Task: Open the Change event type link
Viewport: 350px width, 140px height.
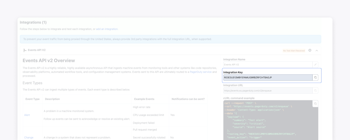Action: pos(28,138)
